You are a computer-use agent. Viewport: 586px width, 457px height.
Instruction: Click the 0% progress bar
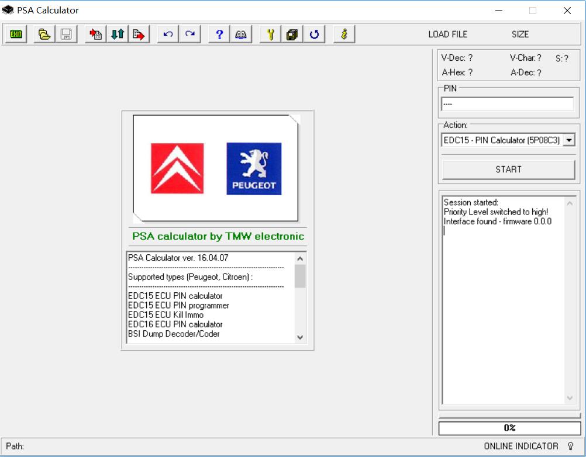[x=509, y=428]
